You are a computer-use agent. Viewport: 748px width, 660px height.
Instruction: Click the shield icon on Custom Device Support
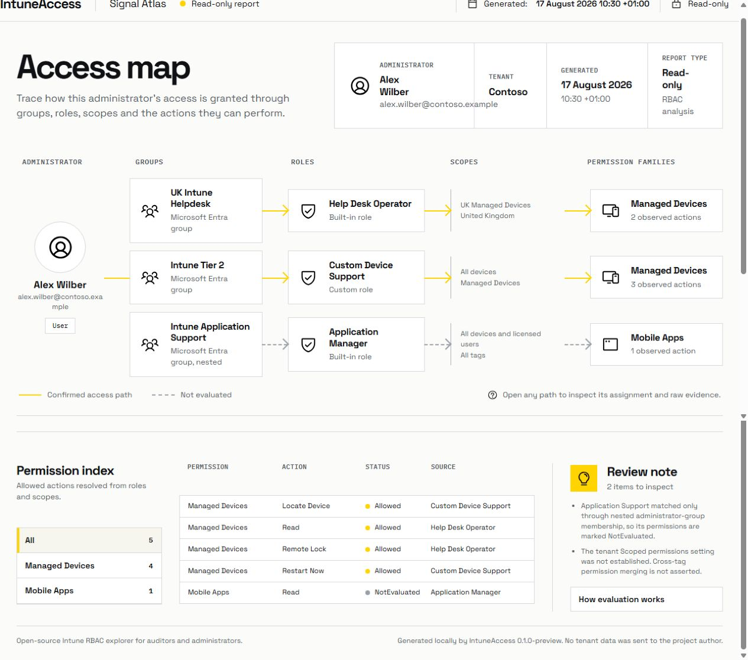pos(308,278)
